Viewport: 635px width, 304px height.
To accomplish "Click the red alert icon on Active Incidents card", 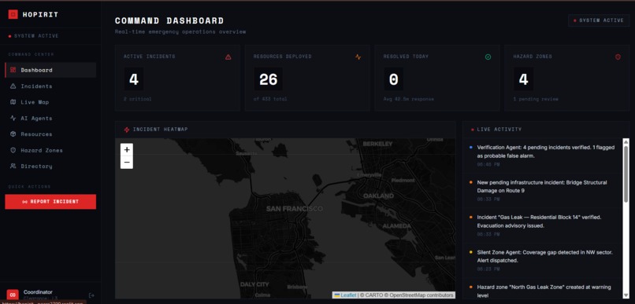I will [x=228, y=57].
